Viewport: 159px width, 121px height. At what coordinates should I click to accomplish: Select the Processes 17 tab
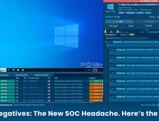tap(111, 35)
